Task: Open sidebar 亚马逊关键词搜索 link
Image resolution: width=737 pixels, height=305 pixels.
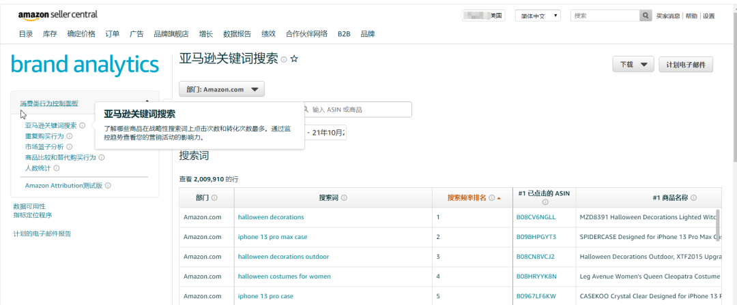Action: coord(50,126)
